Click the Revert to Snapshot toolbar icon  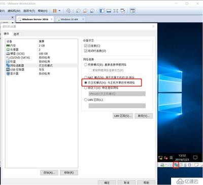click(x=85, y=11)
